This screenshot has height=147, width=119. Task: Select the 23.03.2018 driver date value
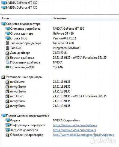(60, 53)
